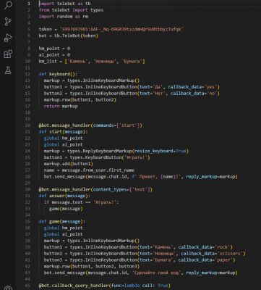Click the 'if message.text ==' condition line
This screenshot has height=290, width=261.
[82, 202]
